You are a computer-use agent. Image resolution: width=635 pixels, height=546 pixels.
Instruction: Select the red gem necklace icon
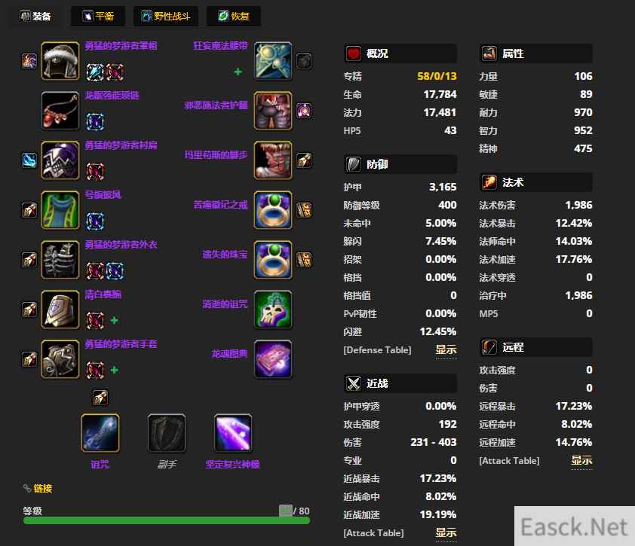pos(60,111)
